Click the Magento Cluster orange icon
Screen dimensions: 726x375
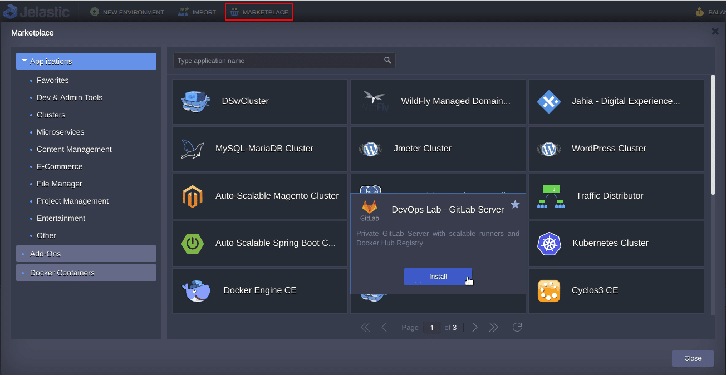(192, 196)
